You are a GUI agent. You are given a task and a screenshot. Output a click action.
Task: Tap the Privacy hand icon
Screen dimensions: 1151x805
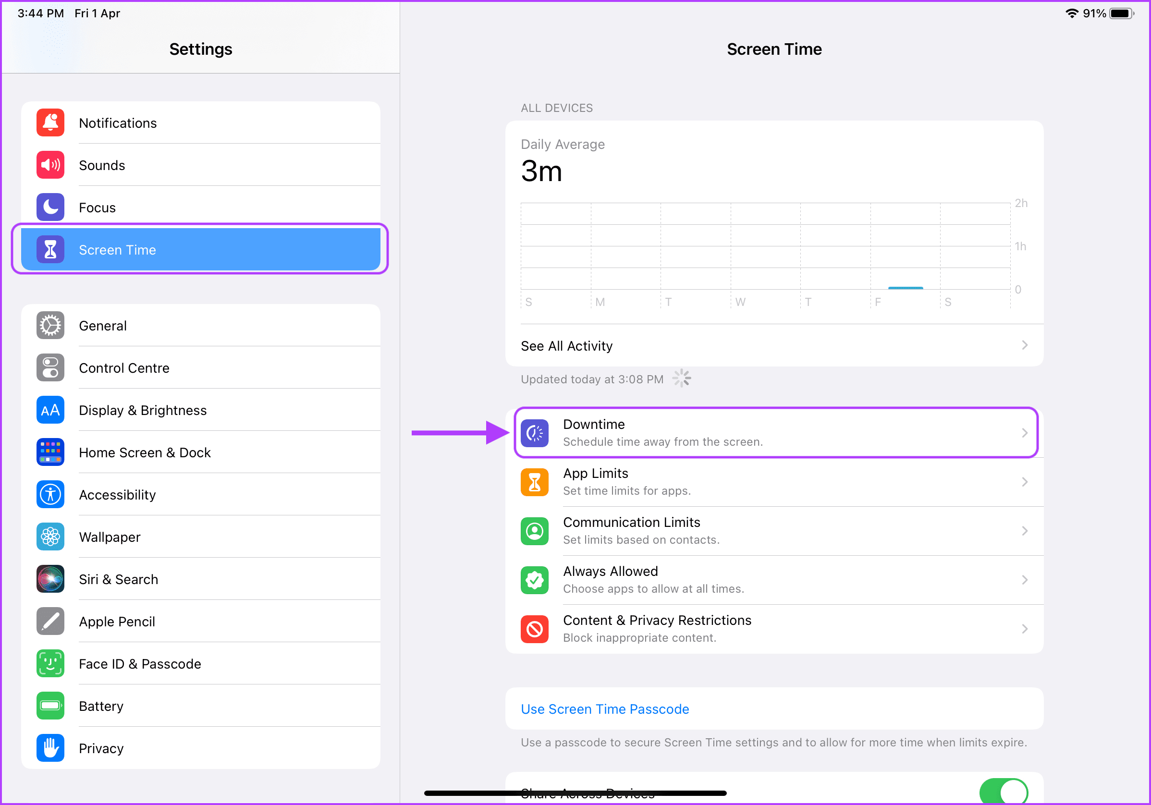pyautogui.click(x=50, y=748)
